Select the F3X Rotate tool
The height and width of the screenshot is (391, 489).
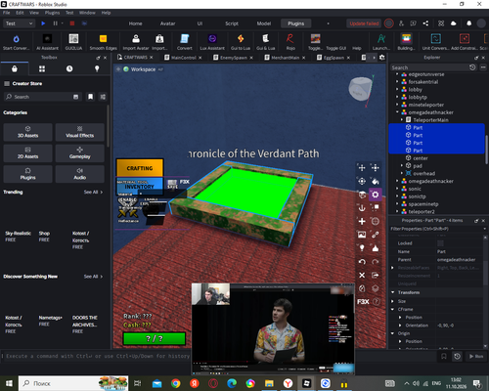(362, 181)
